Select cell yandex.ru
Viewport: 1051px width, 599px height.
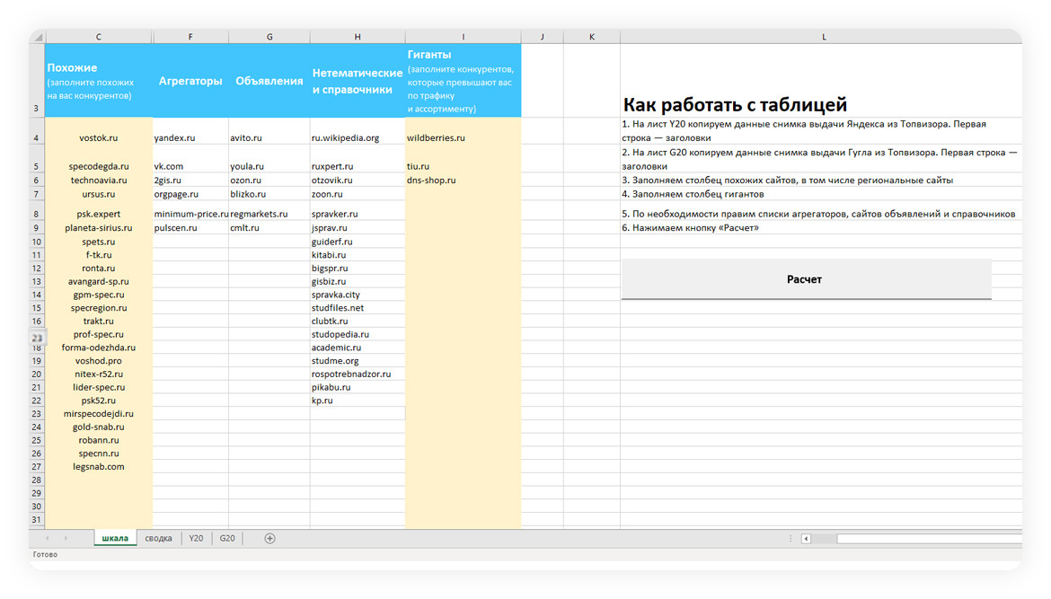pos(190,131)
